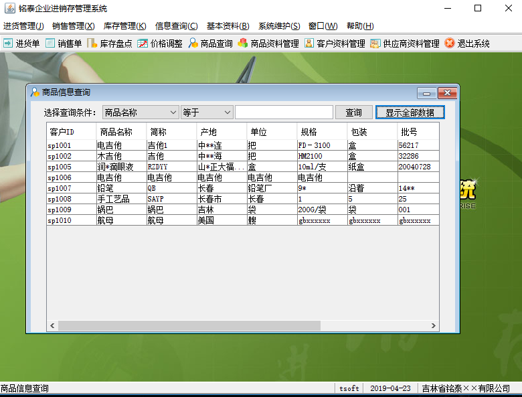Close the 商品信息查询 inner window
The width and height of the screenshot is (522, 397).
(x=447, y=93)
